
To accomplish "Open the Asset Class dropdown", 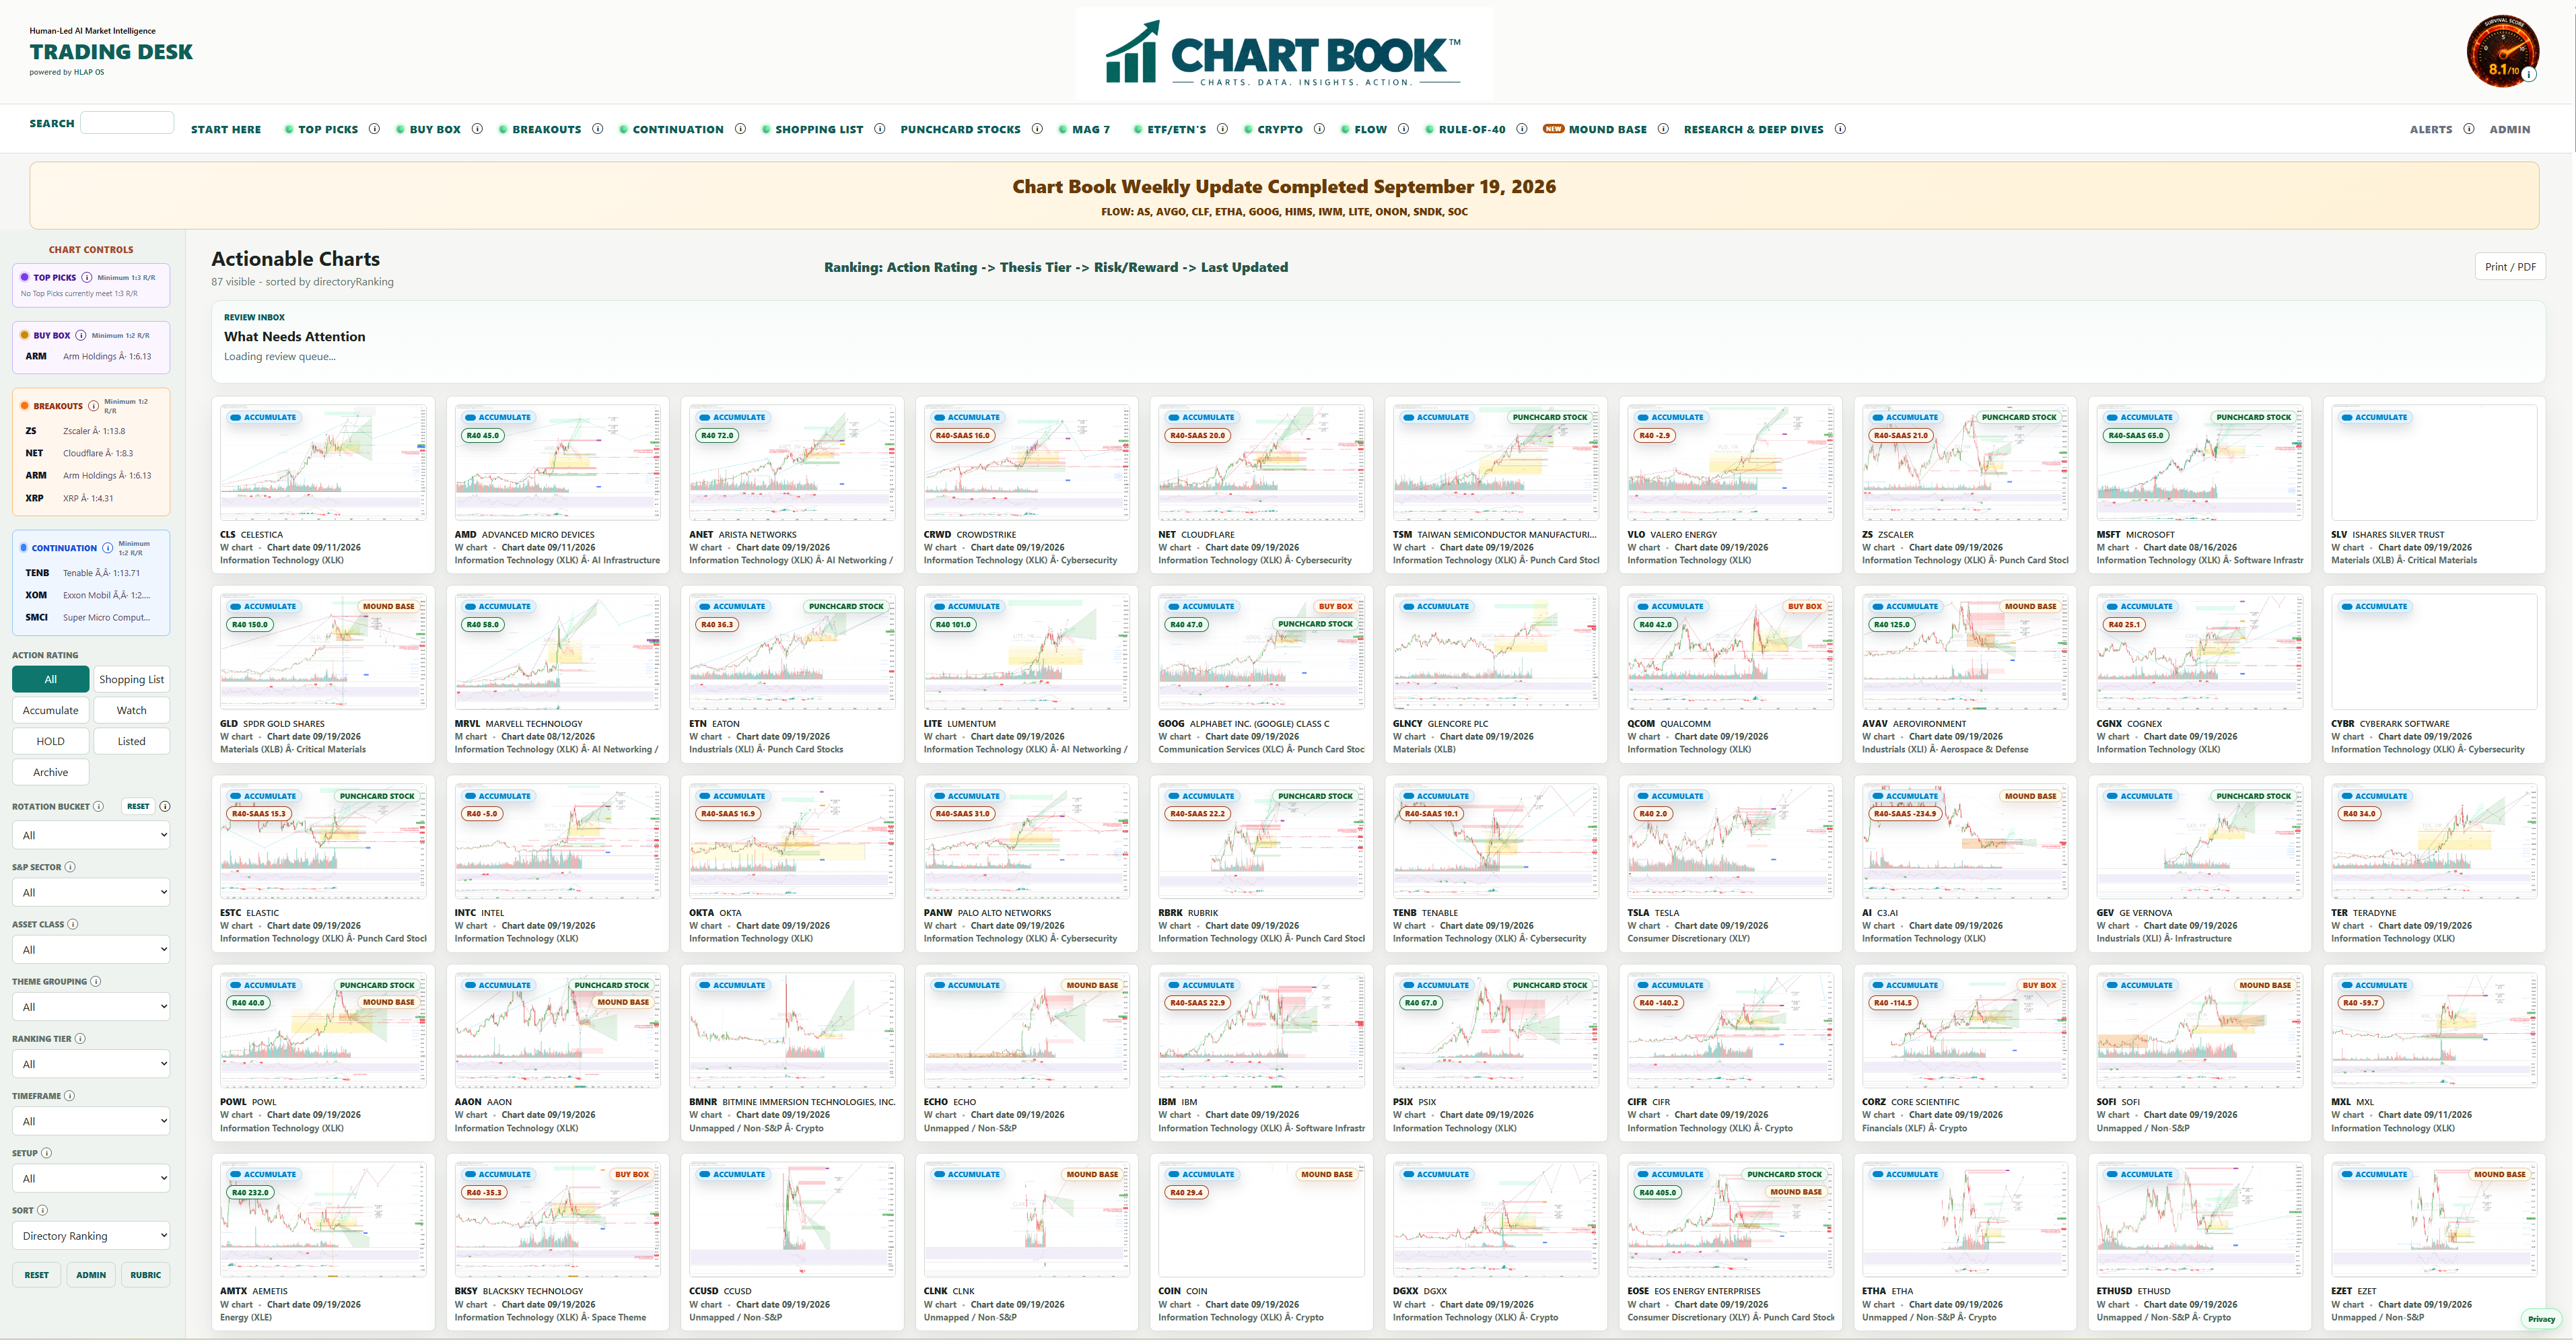I will tap(91, 950).
